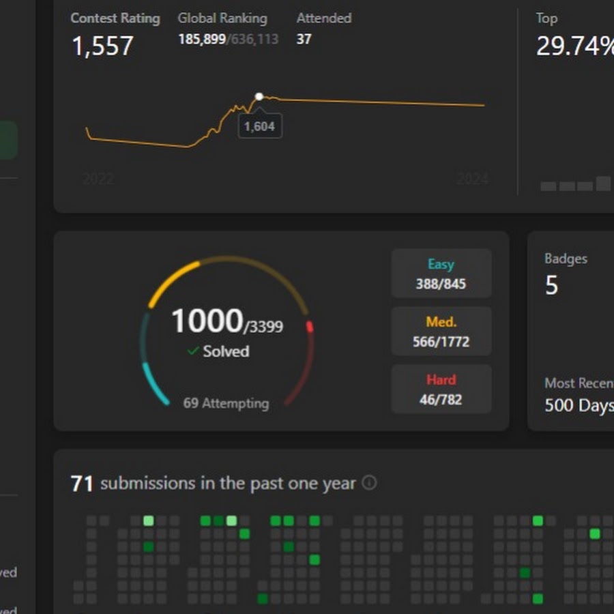The image size is (614, 614).
Task: Click the Attended contests count 37
Action: coord(304,39)
